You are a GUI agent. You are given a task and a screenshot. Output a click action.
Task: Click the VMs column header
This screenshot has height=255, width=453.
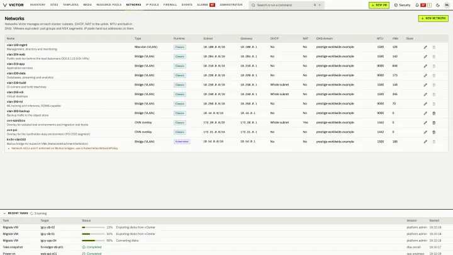[395, 38]
